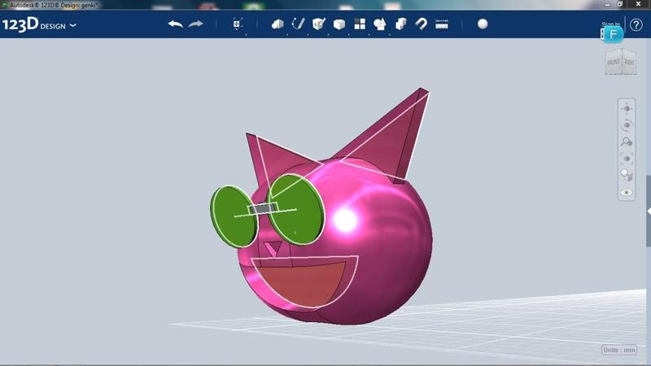Open the Modify tool
Screen dimensions: 651x366
point(339,24)
